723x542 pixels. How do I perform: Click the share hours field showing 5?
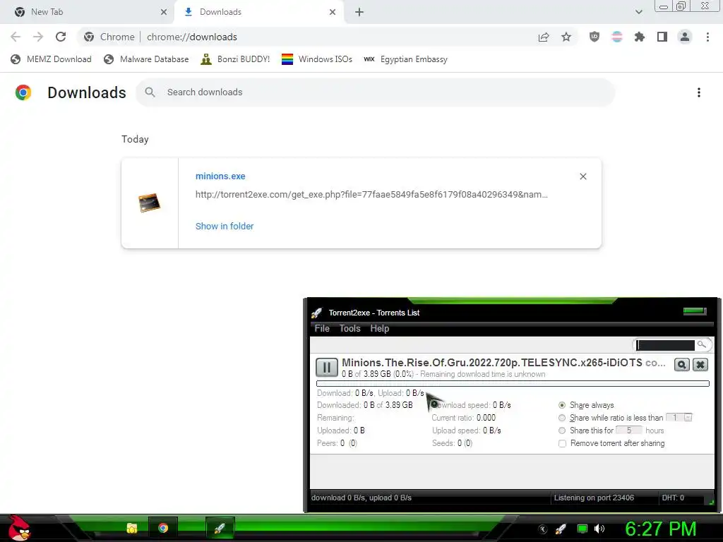point(628,430)
